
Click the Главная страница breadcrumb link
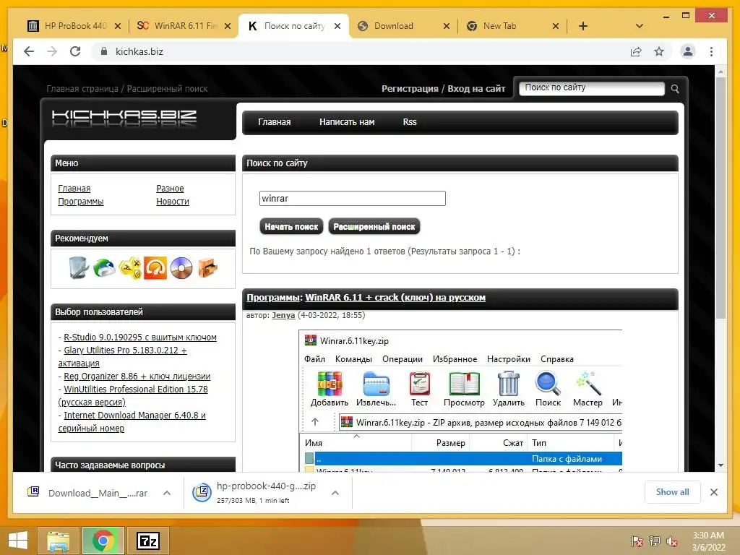pos(82,89)
